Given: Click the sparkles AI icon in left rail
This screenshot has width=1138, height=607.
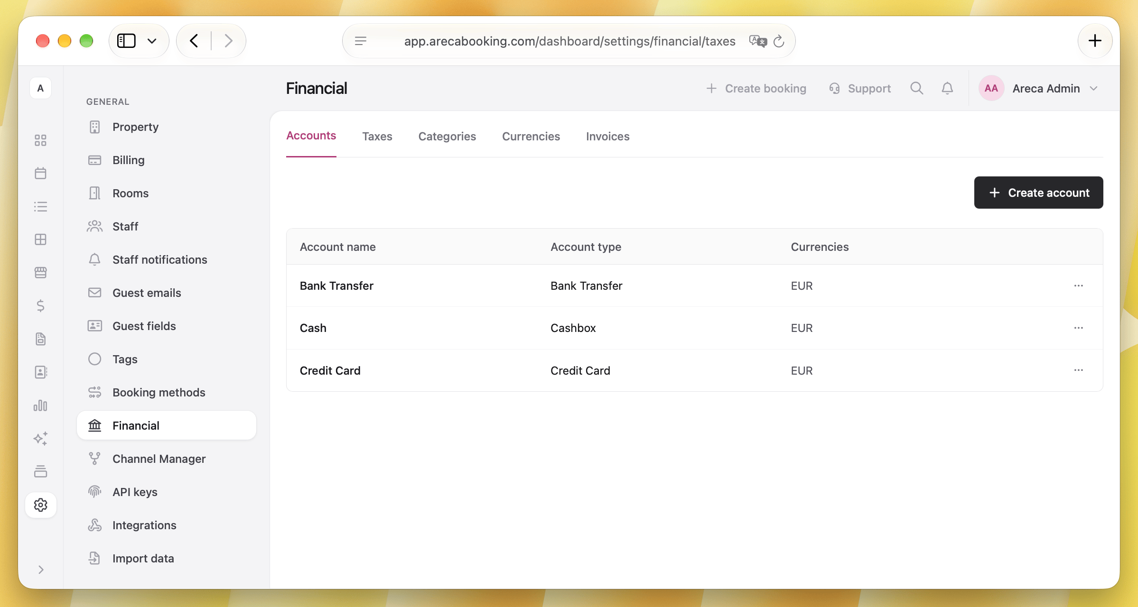Looking at the screenshot, I should [40, 439].
